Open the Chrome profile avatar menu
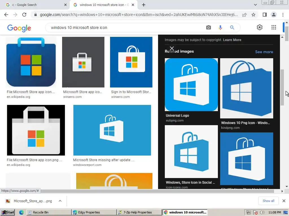The width and height of the screenshot is (289, 216). (274, 15)
